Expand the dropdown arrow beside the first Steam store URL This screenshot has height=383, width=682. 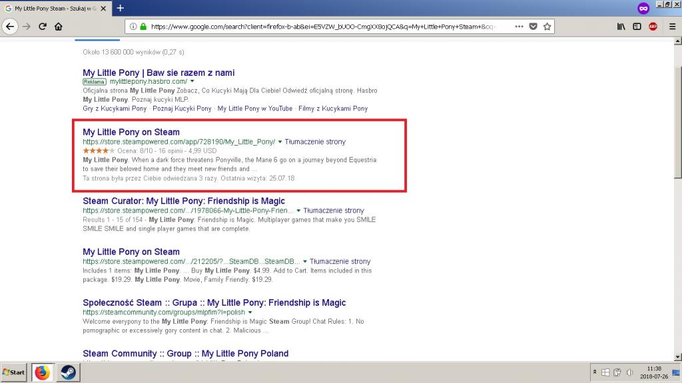(x=280, y=142)
